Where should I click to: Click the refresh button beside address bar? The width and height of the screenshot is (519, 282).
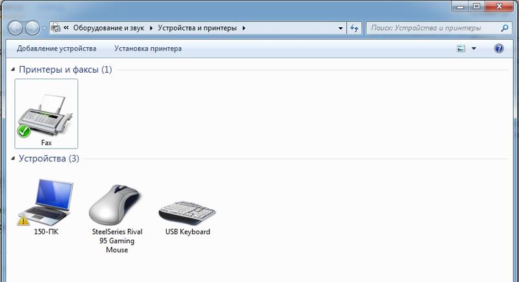tap(354, 28)
